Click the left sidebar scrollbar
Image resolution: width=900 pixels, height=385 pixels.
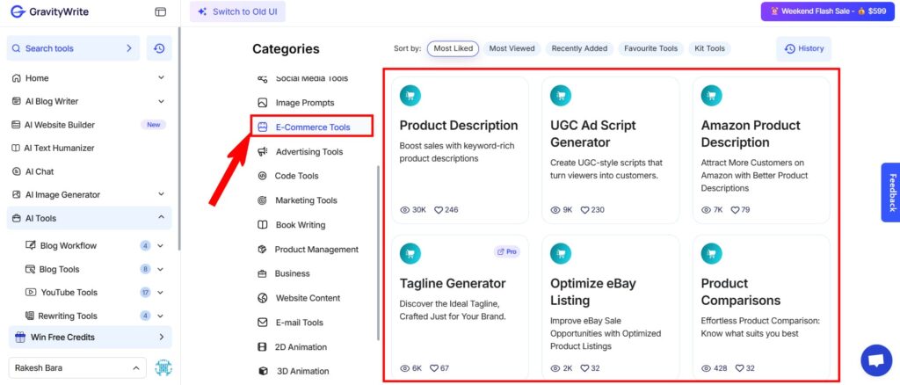tap(179, 139)
